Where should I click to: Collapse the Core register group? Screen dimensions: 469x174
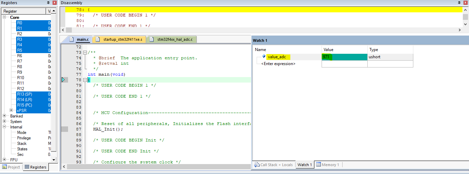click(x=4, y=17)
